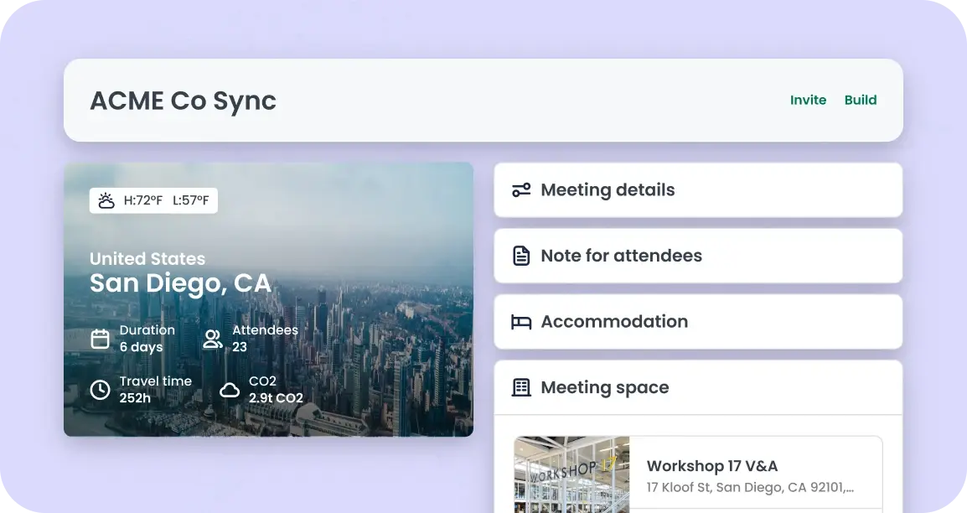The height and width of the screenshot is (513, 967).
Task: Click the CO2 cloud icon
Action: (230, 390)
